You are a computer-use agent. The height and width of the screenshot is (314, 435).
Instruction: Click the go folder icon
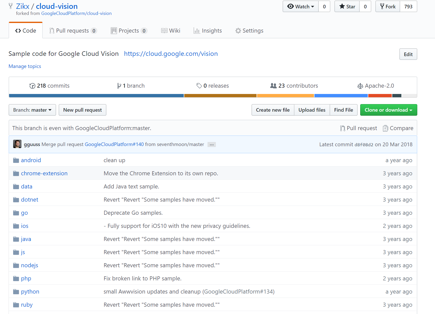16,213
